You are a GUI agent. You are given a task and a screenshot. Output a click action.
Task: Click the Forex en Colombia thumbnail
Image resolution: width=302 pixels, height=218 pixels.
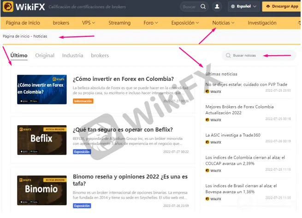[x=42, y=90]
